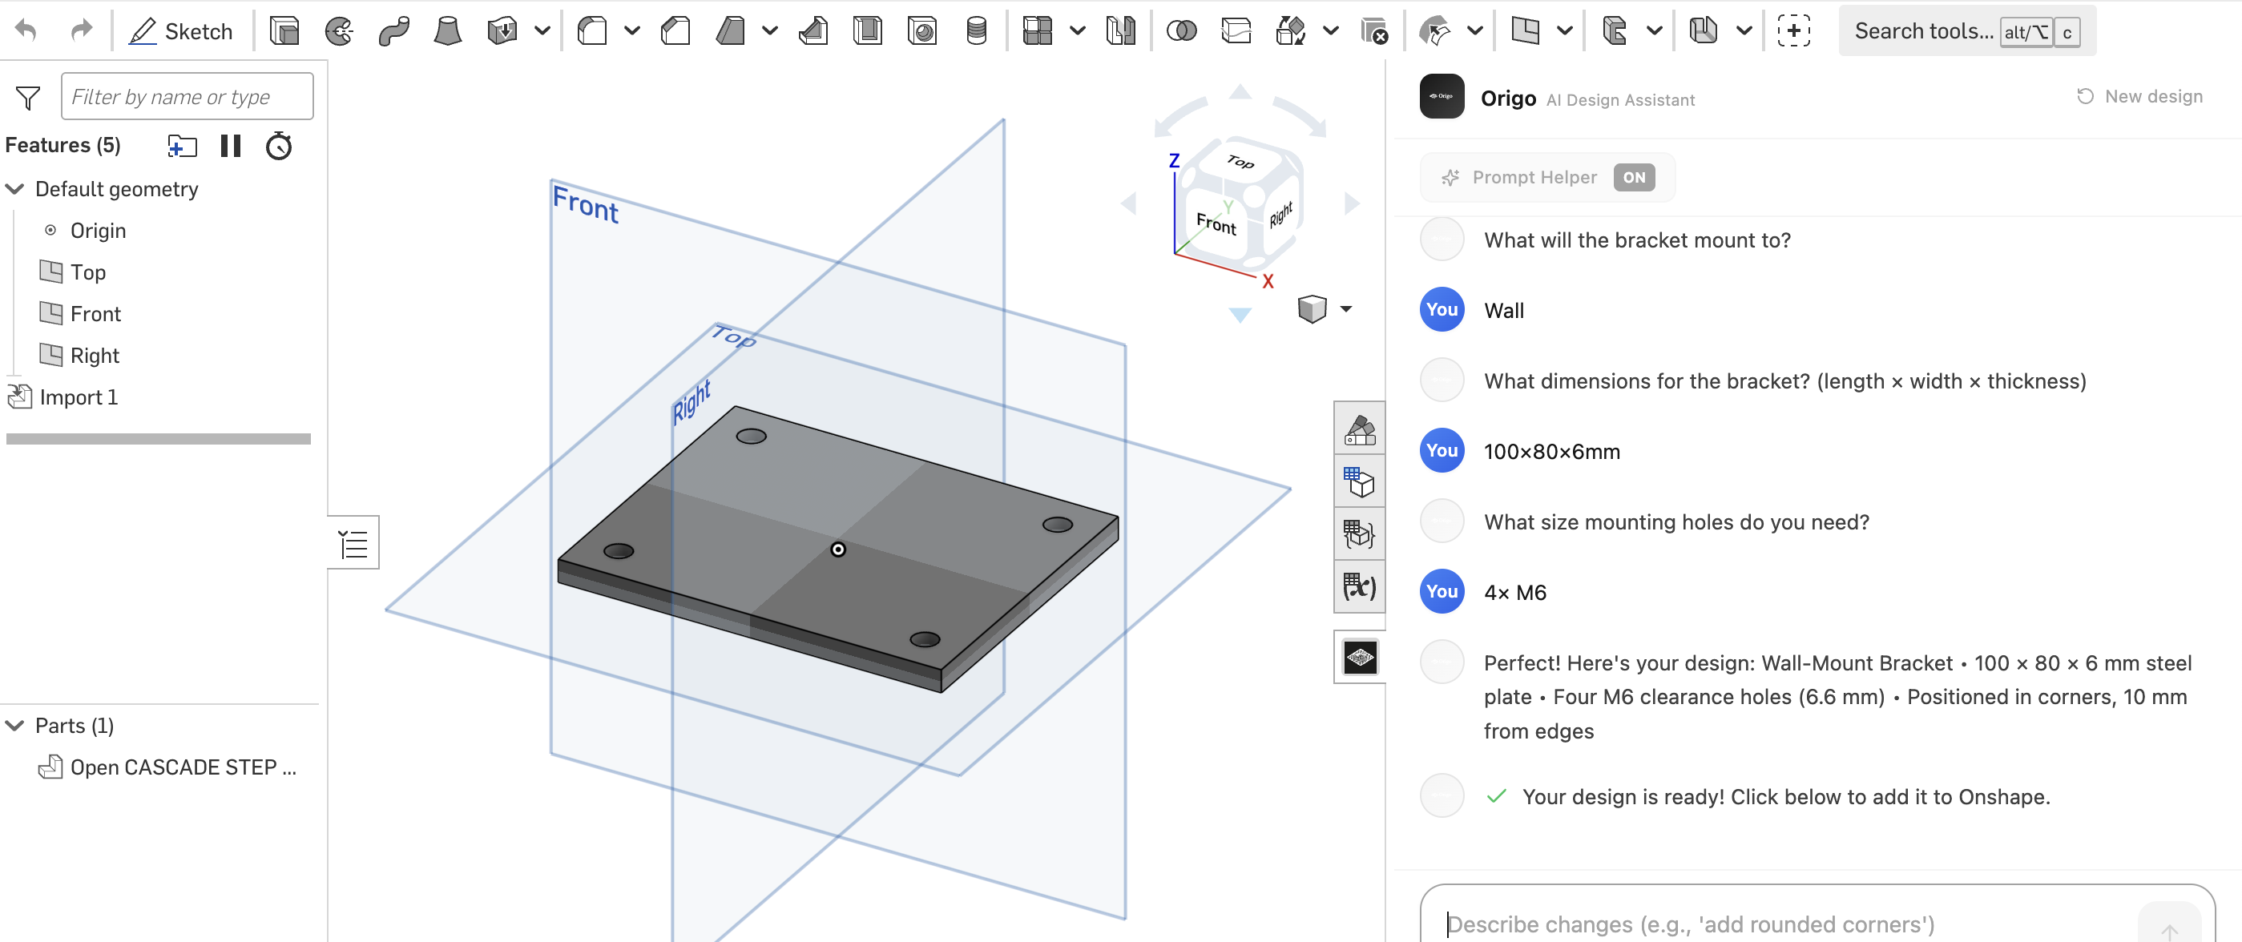The height and width of the screenshot is (942, 2242).
Task: Suspend feature rollback with pause icon
Action: coord(230,145)
